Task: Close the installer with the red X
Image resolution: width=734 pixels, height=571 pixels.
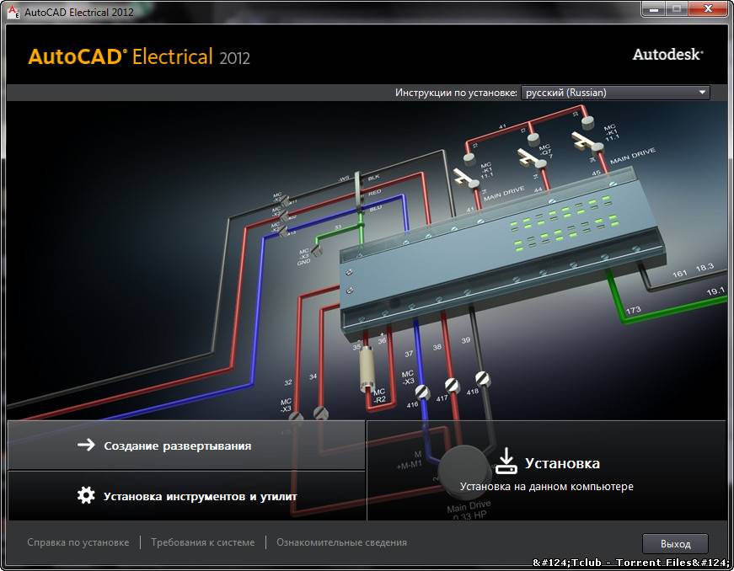Action: pyautogui.click(x=706, y=9)
